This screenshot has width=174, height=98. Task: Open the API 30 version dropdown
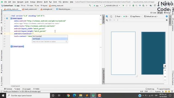click(126, 16)
